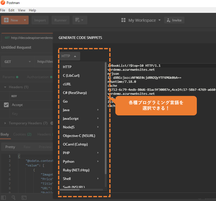Click the workspace grid icon
The image size is (216, 201).
[123, 20]
